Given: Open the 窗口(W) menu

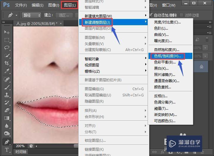Looking at the screenshot, I should 169,5.
